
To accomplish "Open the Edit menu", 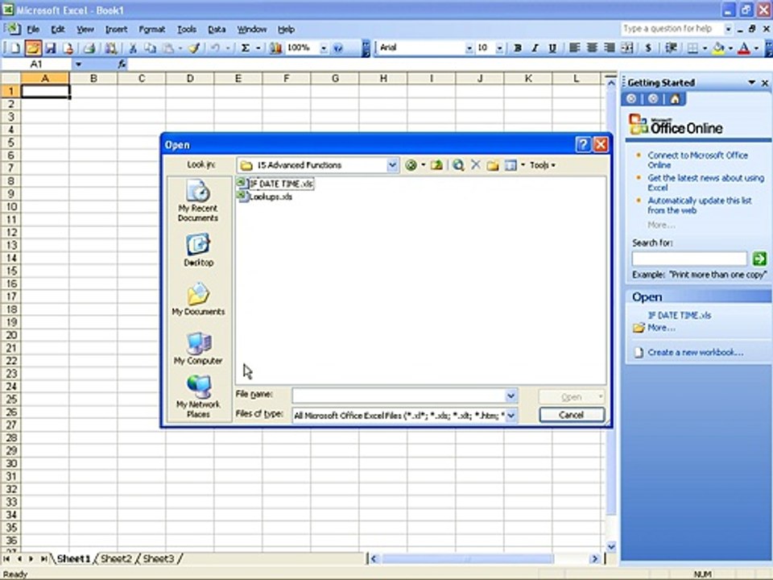I will coord(58,29).
